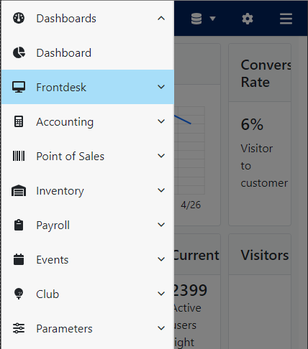Click the Dashboard pie chart icon

pos(19,52)
